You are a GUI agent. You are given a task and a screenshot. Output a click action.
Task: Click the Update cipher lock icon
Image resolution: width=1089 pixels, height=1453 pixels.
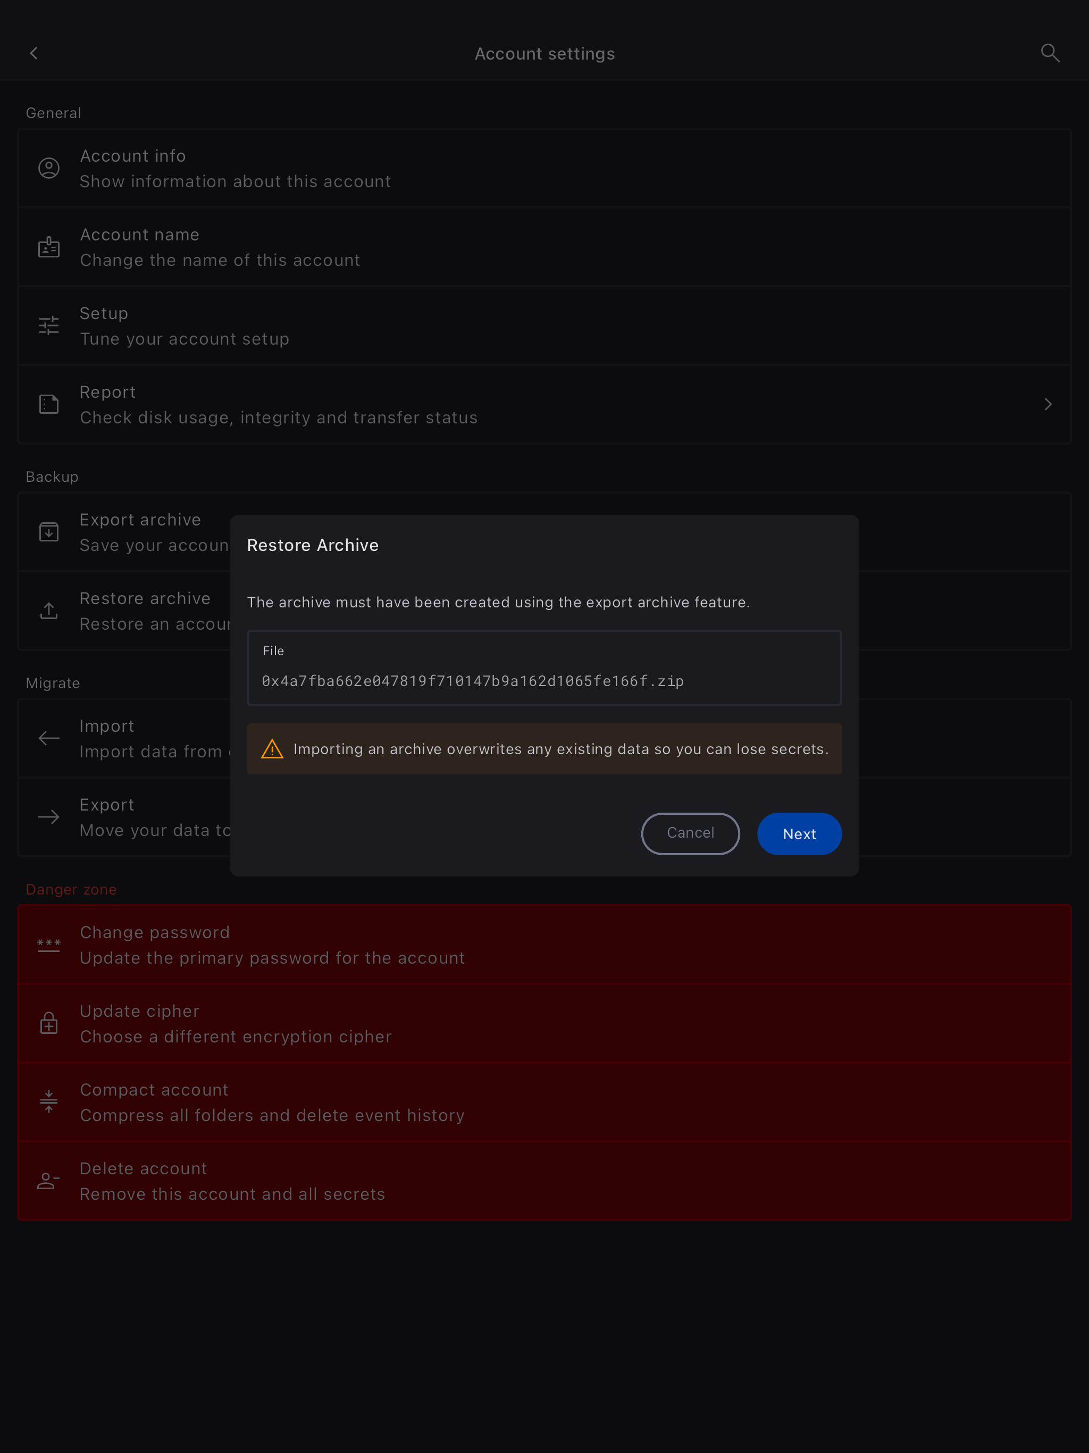(x=48, y=1023)
